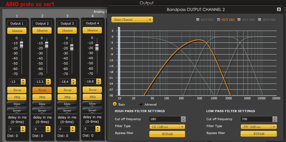
Task: Decrease Output 4 gain -18.8 stepper down
Action: tap(98, 83)
